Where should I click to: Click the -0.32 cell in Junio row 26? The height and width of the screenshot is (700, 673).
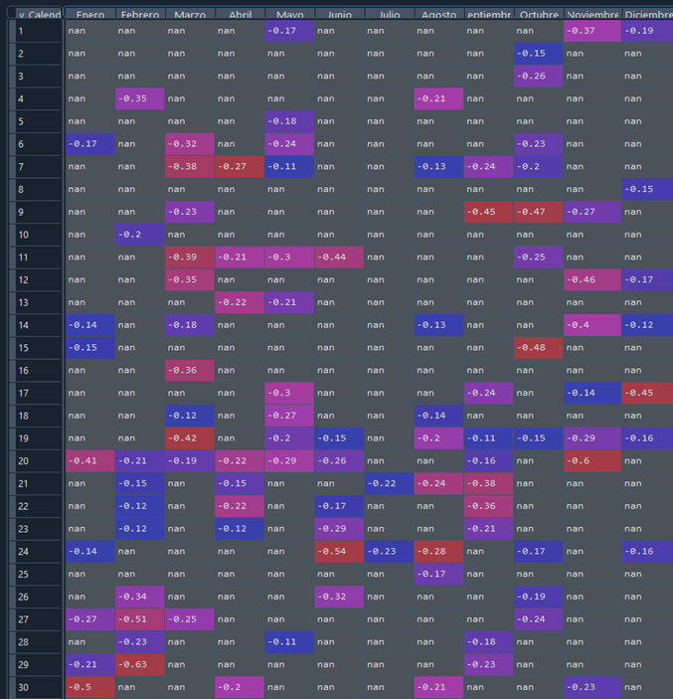pos(339,597)
